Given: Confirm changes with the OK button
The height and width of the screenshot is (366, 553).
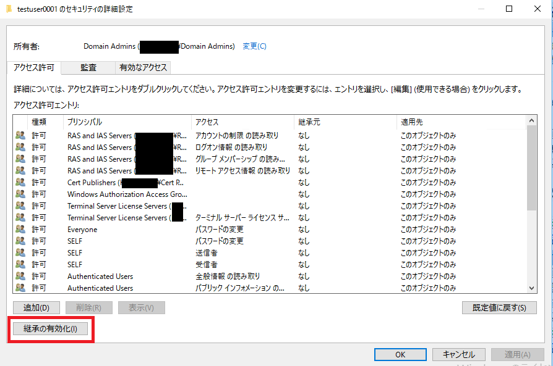Looking at the screenshot, I should [400, 354].
